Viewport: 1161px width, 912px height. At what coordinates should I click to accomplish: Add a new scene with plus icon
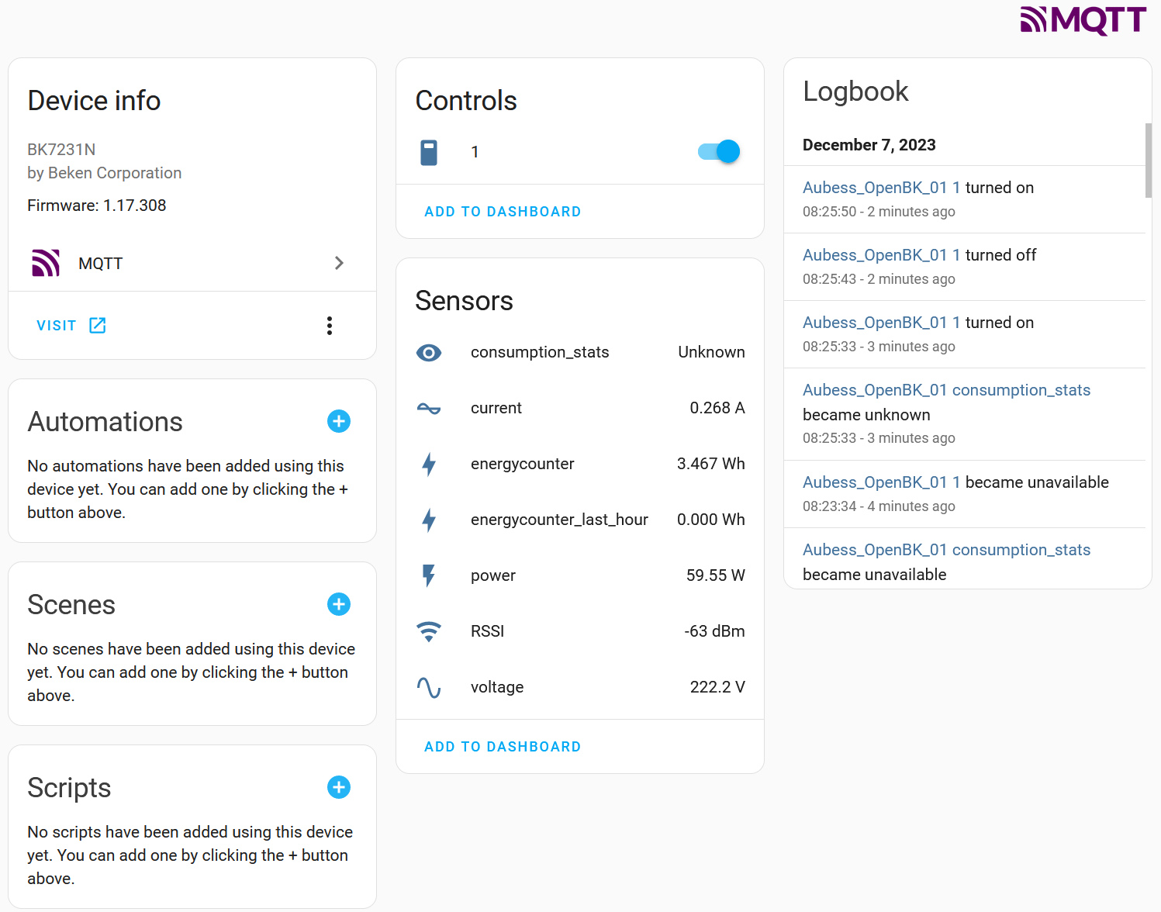339,604
